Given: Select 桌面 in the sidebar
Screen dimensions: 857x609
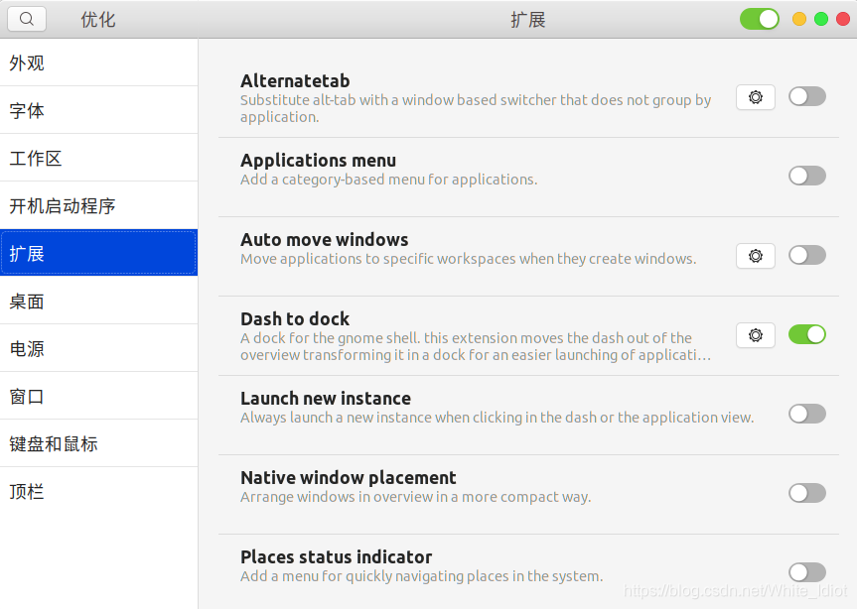Looking at the screenshot, I should (98, 301).
